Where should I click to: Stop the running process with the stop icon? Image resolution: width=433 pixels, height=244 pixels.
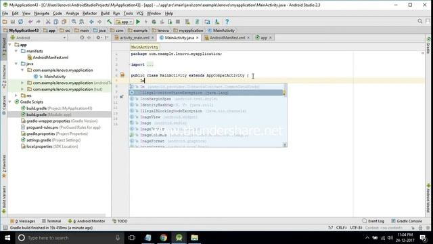click(x=178, y=22)
